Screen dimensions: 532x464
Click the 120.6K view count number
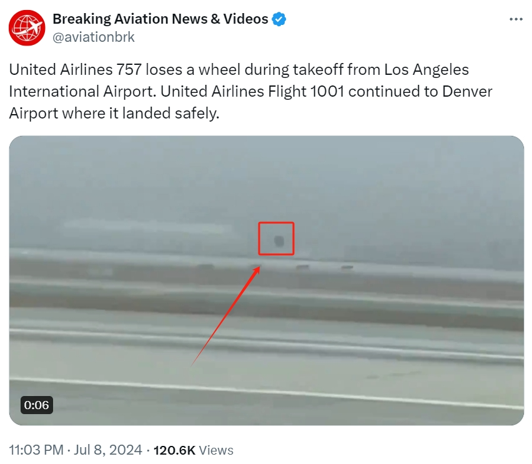174,450
